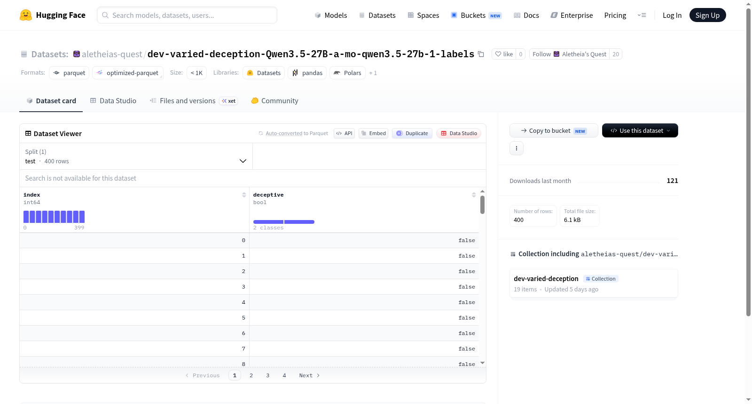Image resolution: width=752 pixels, height=404 pixels.
Task: Click index cell 5
Action: tap(134, 318)
